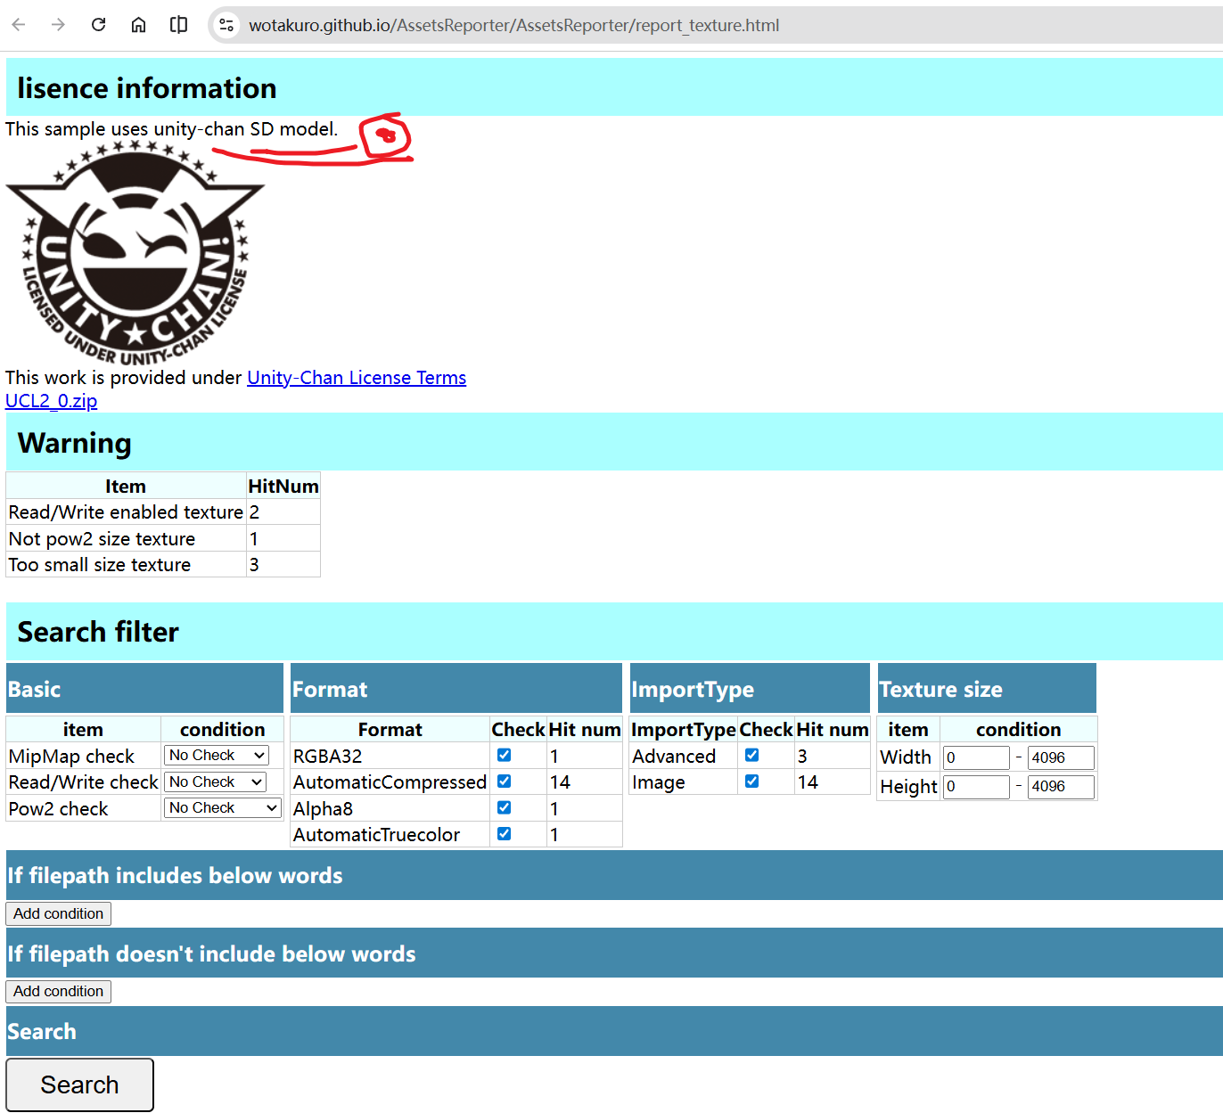Click the AutomaticCompressed hit number 14
This screenshot has width=1223, height=1113.
pyautogui.click(x=560, y=782)
